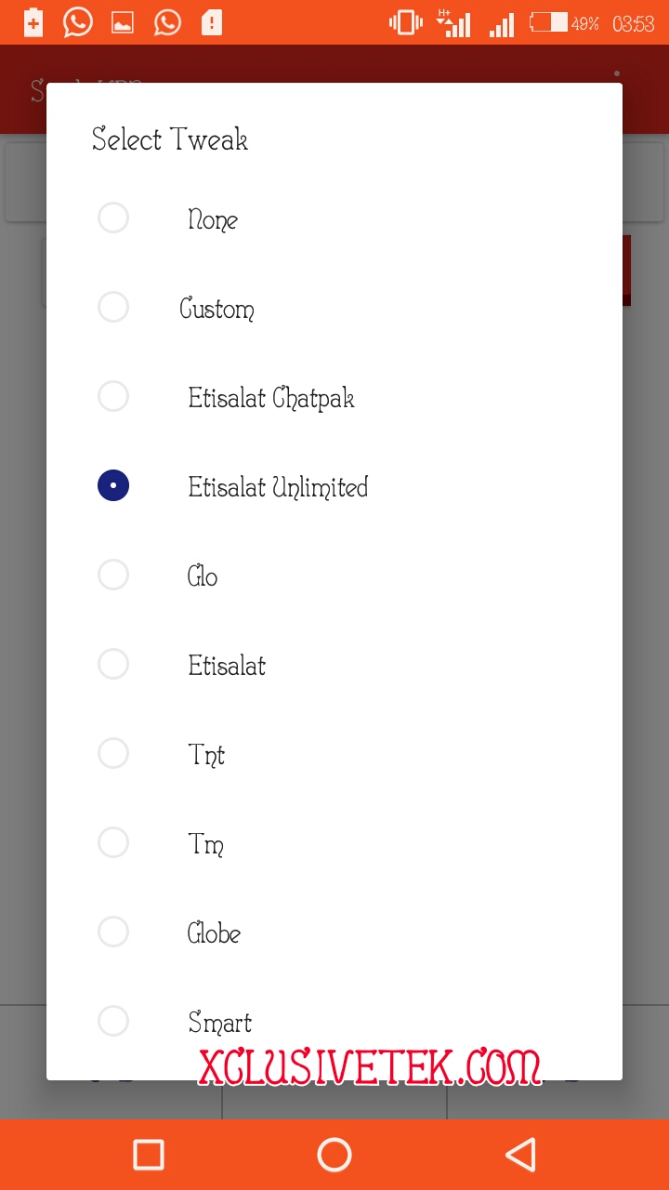Pick the Glo tweak radio button
Image resolution: width=669 pixels, height=1190 pixels.
tap(113, 575)
